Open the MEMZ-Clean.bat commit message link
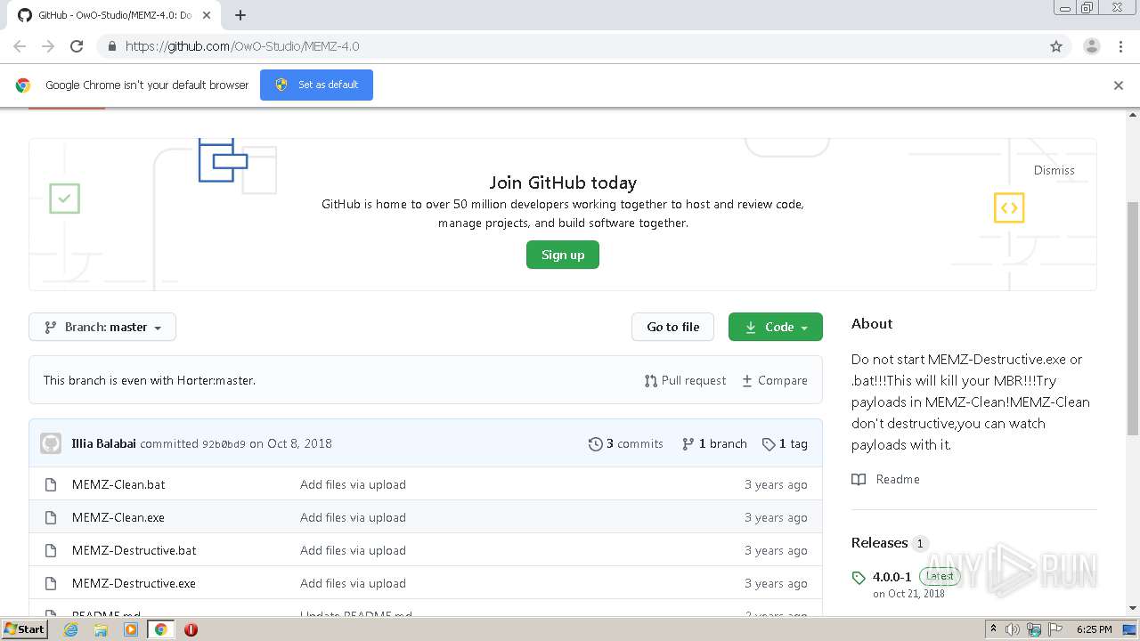Screen dimensions: 1140x641 (x=353, y=484)
